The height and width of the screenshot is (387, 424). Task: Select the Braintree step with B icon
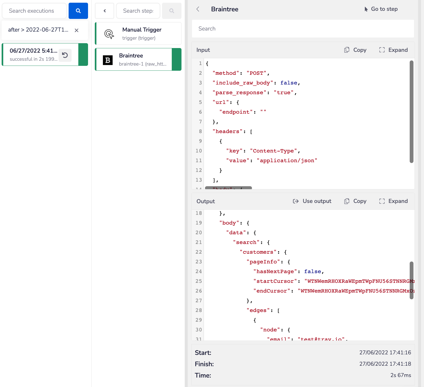tap(134, 59)
